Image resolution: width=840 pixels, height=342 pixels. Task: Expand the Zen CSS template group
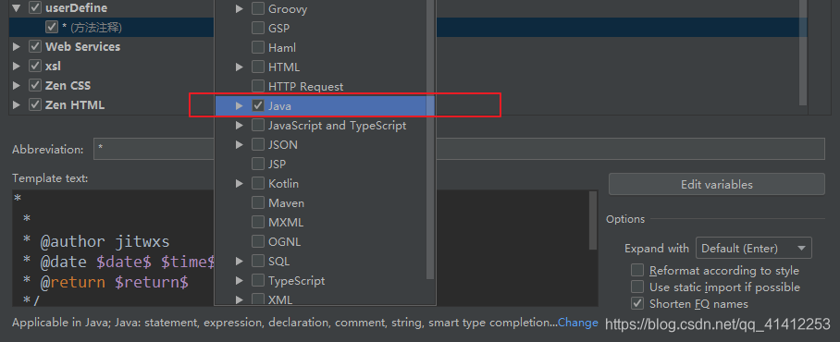click(17, 85)
